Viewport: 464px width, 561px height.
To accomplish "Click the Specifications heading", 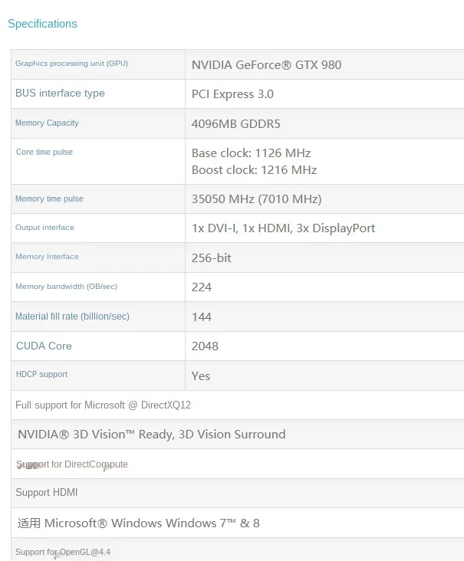I will click(x=43, y=24).
